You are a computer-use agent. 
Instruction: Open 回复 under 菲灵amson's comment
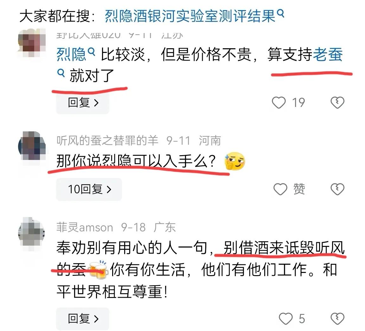(x=83, y=318)
